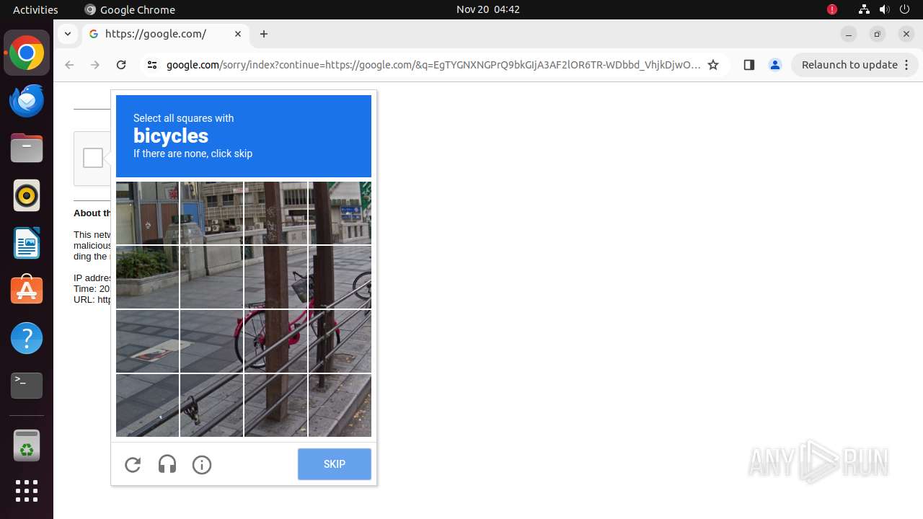Open Rhythmbox from the dock
The image size is (923, 519).
tap(27, 196)
